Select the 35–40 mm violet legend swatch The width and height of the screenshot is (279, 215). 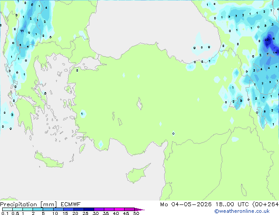[109, 209]
